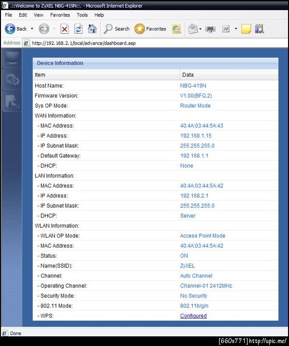Screen dimensions: 289x346
Task: Click the 802.11b/g/n mode value
Action: [194, 306]
